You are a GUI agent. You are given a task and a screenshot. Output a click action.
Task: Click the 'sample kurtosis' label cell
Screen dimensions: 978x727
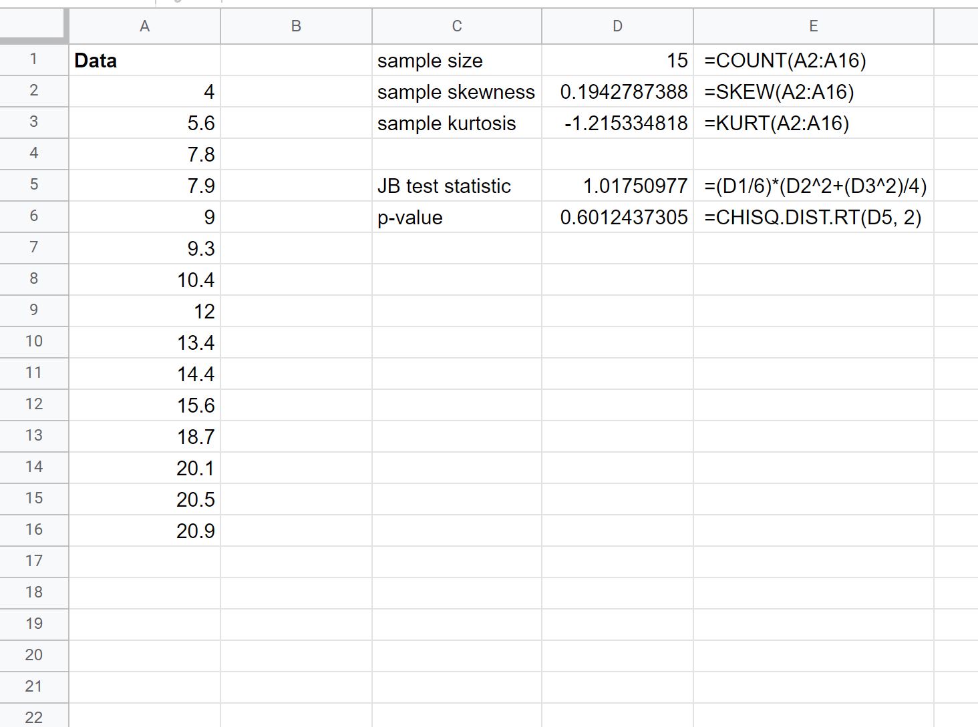457,123
